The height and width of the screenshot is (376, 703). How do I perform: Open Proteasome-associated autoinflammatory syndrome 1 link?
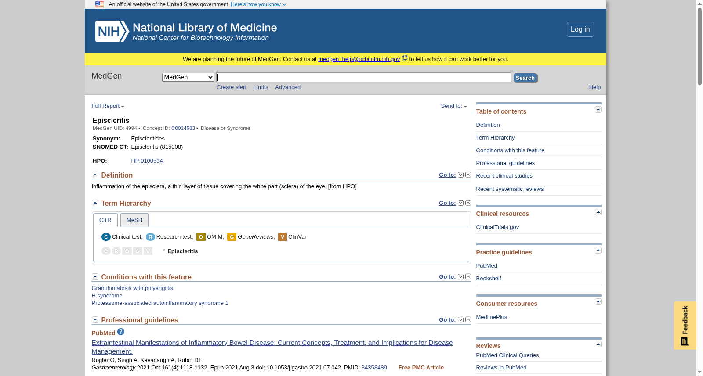tap(160, 303)
